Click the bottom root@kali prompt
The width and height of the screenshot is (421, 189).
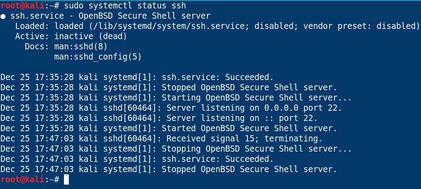pos(22,179)
